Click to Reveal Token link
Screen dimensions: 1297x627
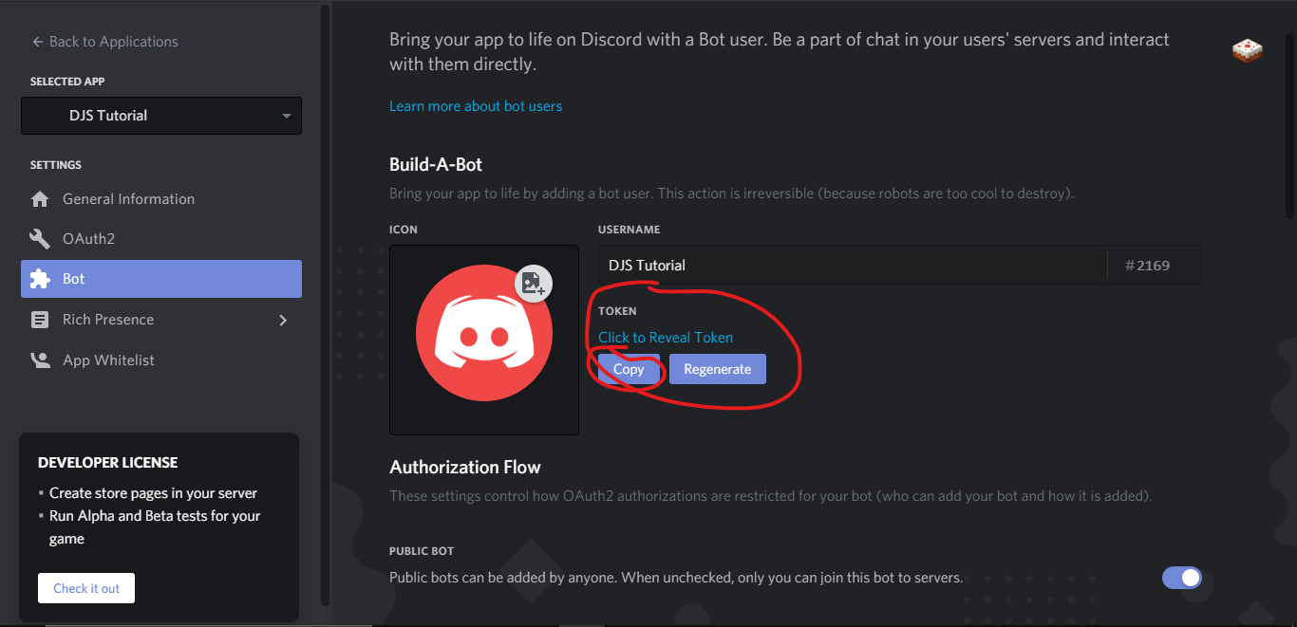pos(666,338)
